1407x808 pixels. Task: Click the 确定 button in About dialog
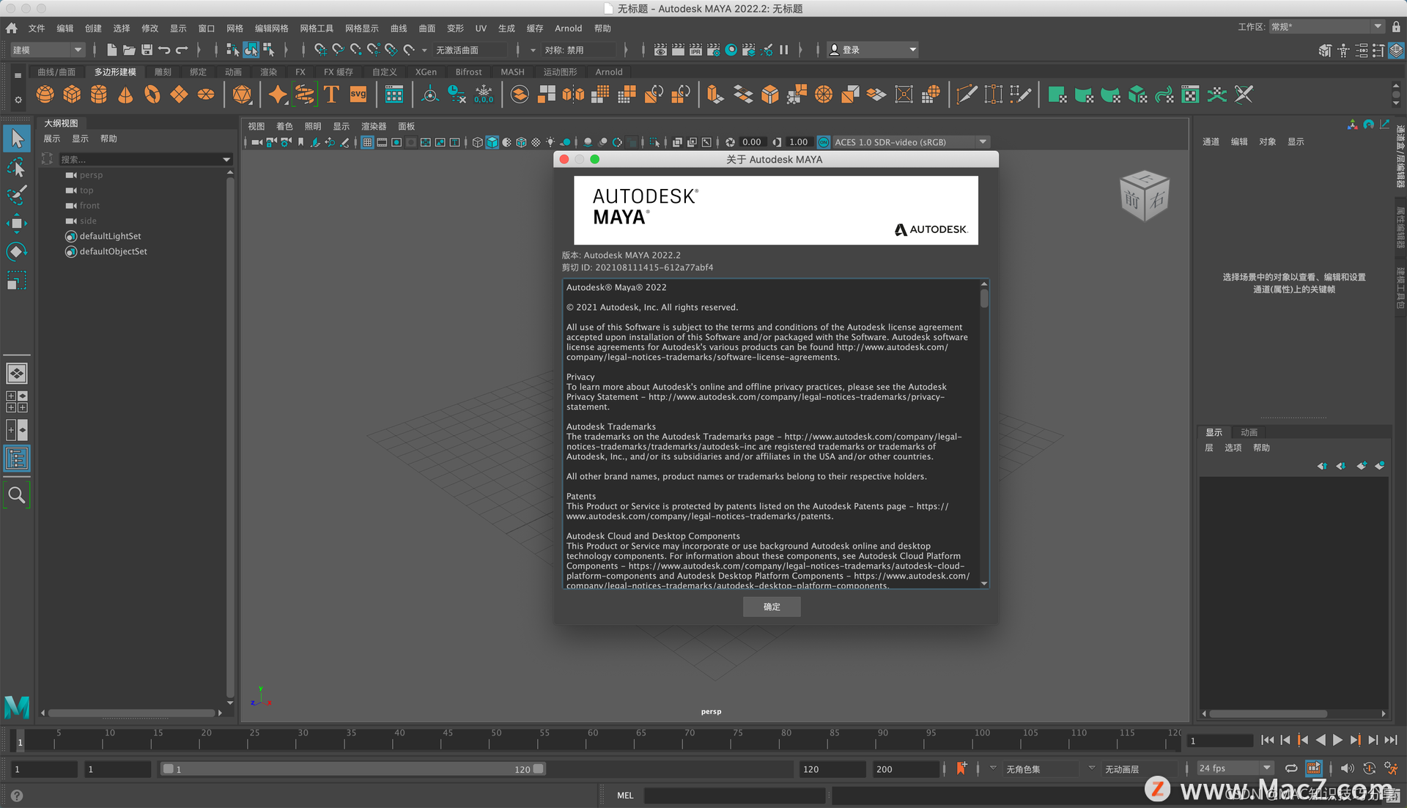771,607
